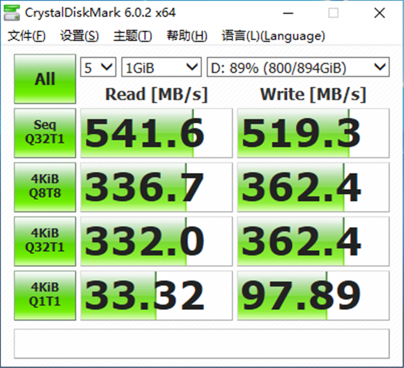
Task: Run the 4KiB Q1T1 benchmark
Action: [x=45, y=295]
